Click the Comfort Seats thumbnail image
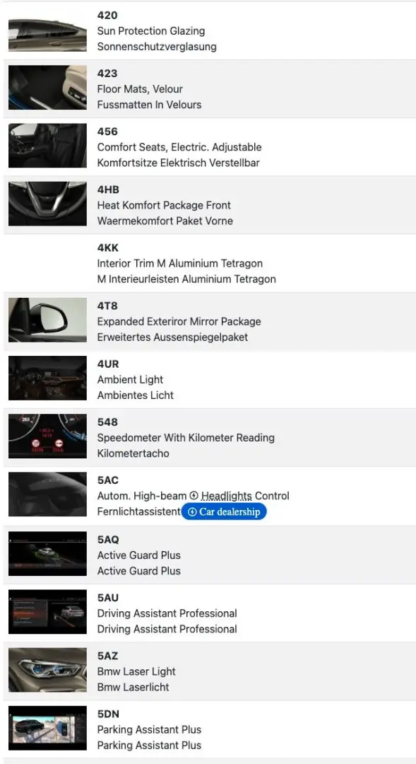416x764 pixels. [47, 146]
